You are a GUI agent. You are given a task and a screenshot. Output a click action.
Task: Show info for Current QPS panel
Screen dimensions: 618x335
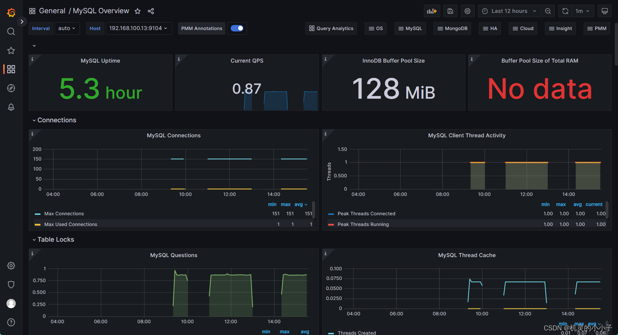point(179,59)
